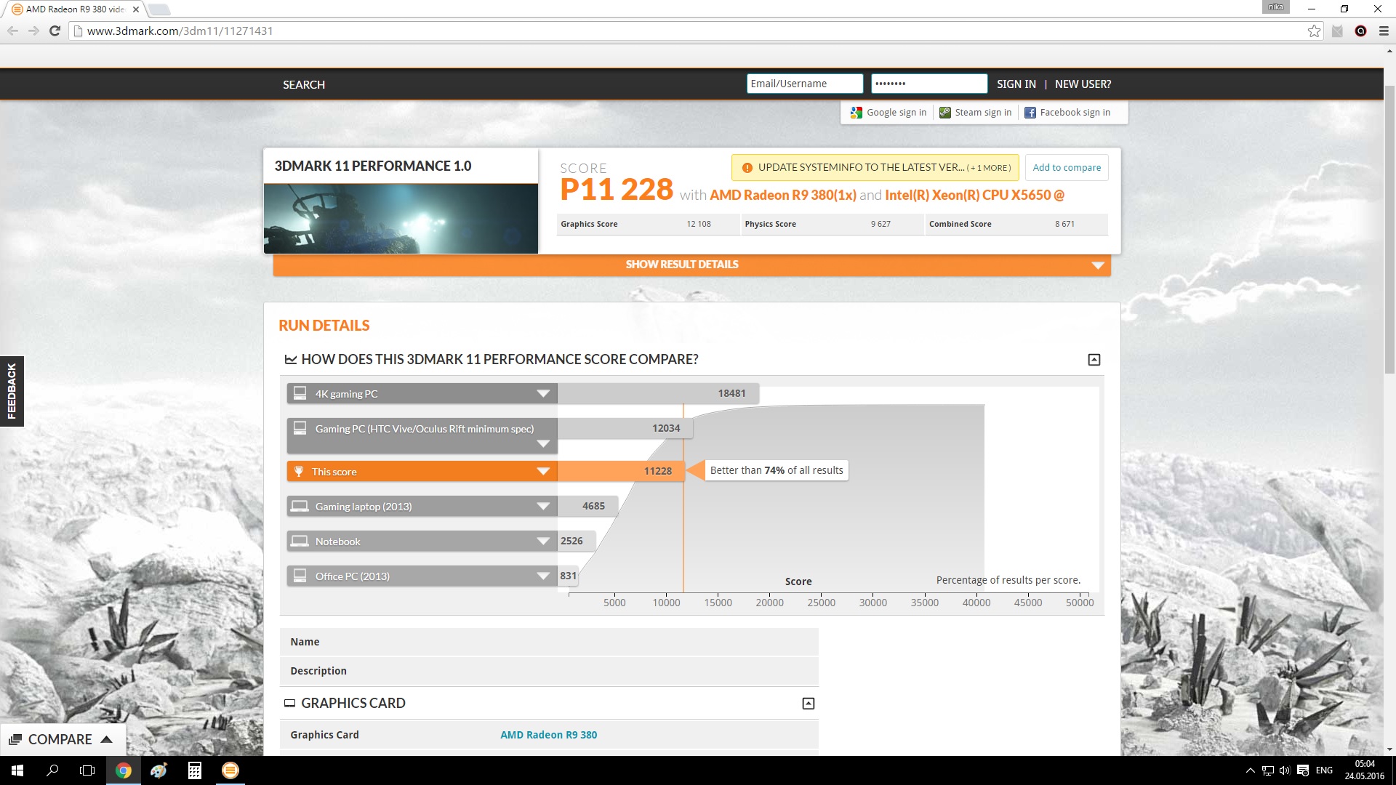Viewport: 1396px width, 785px height.
Task: Click the Steam sign in icon
Action: tap(945, 113)
